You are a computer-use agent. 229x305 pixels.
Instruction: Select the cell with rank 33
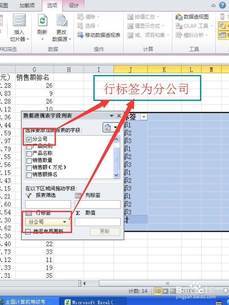tap(35, 252)
